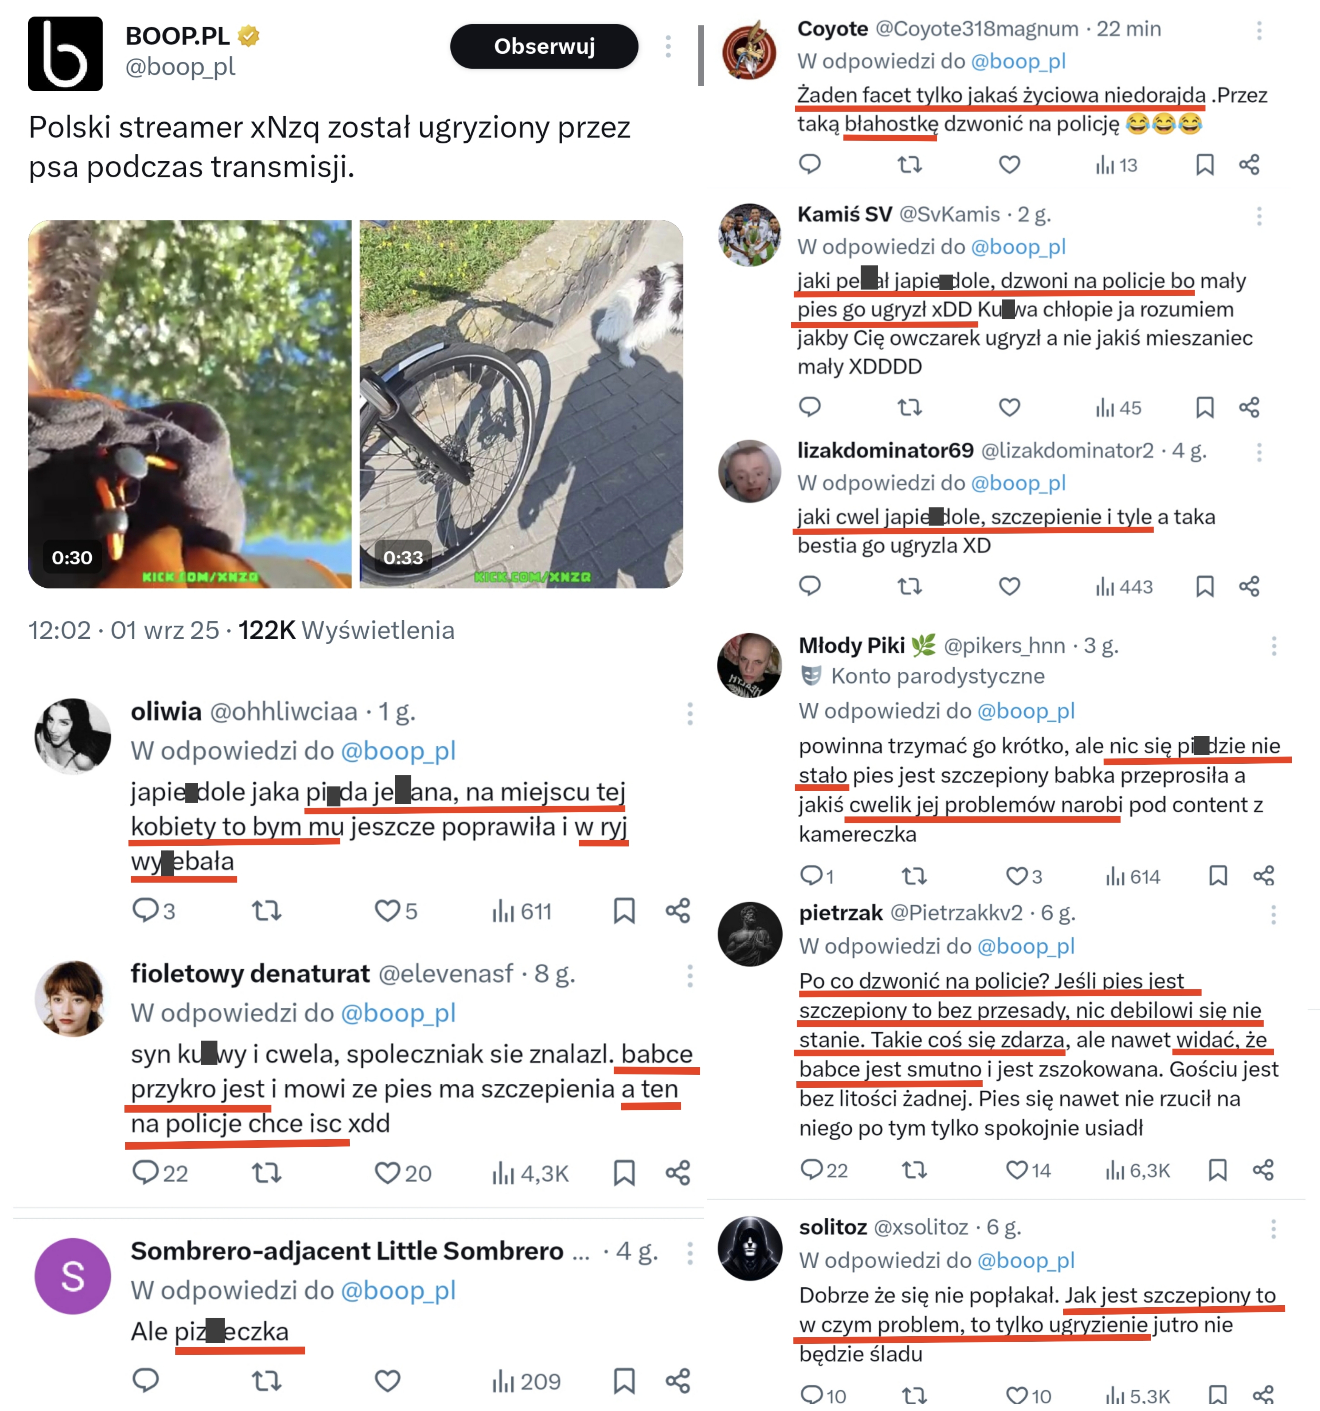This screenshot has height=1411, width=1320.
Task: Share Kamiś SV's reply
Action: [1249, 408]
